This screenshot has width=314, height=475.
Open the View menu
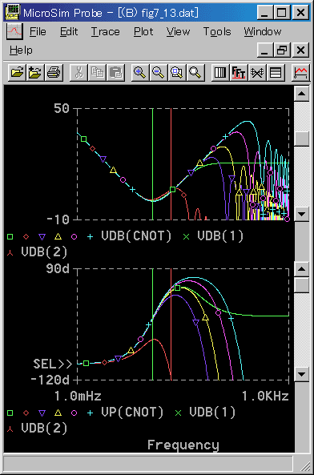(178, 32)
